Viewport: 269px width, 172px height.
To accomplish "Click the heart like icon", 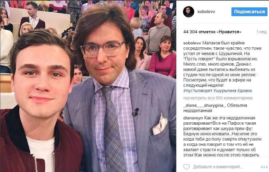I will (187, 167).
